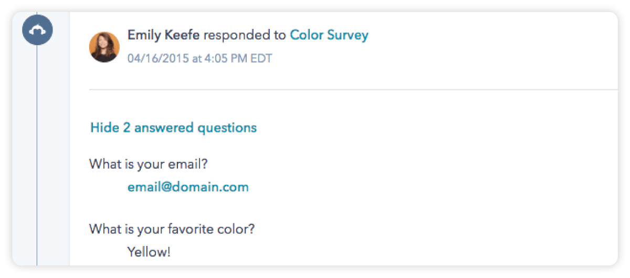Collapse with Hide 2 answered questions
The image size is (630, 278).
click(x=173, y=128)
